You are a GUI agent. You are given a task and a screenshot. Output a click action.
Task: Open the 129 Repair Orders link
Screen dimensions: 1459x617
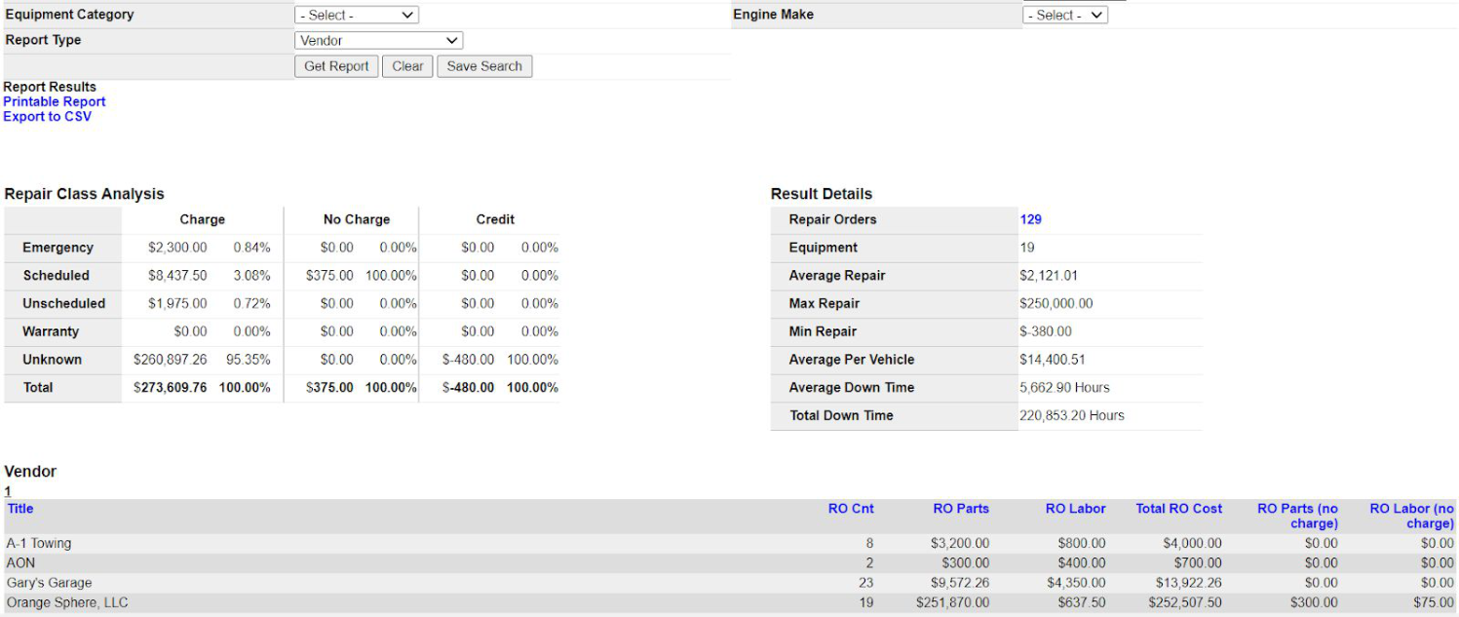(1031, 219)
